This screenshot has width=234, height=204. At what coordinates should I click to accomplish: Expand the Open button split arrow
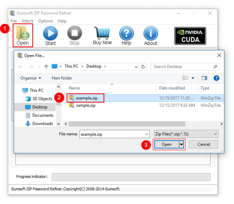click(x=181, y=144)
